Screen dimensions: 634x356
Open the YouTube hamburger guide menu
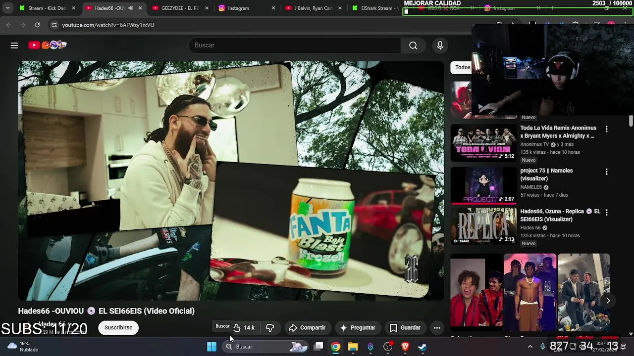[14, 45]
